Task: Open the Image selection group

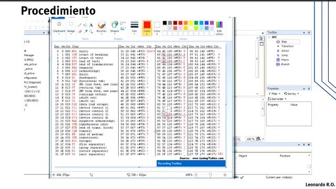Action: [71, 27]
